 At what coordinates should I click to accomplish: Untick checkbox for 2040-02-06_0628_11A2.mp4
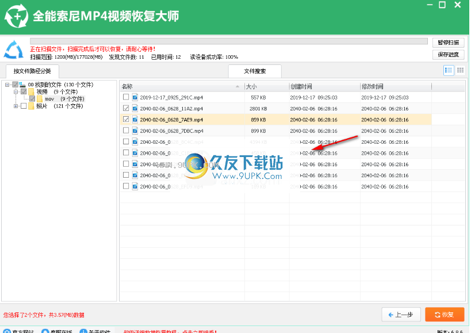coord(126,108)
